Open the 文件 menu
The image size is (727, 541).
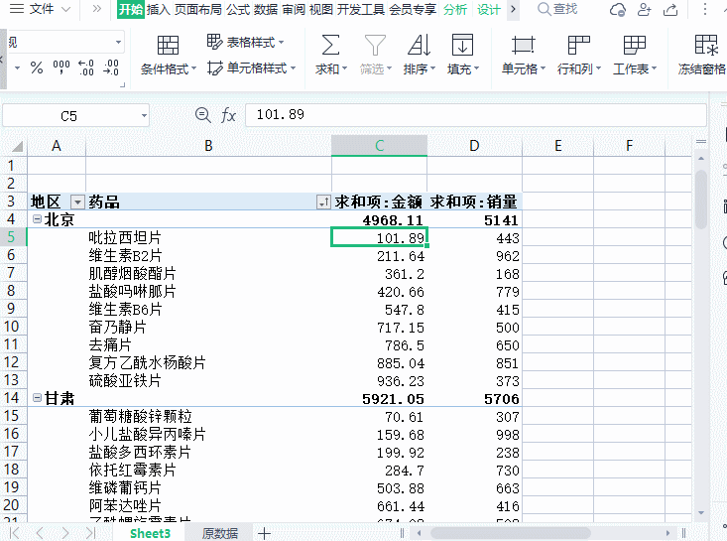(x=41, y=10)
